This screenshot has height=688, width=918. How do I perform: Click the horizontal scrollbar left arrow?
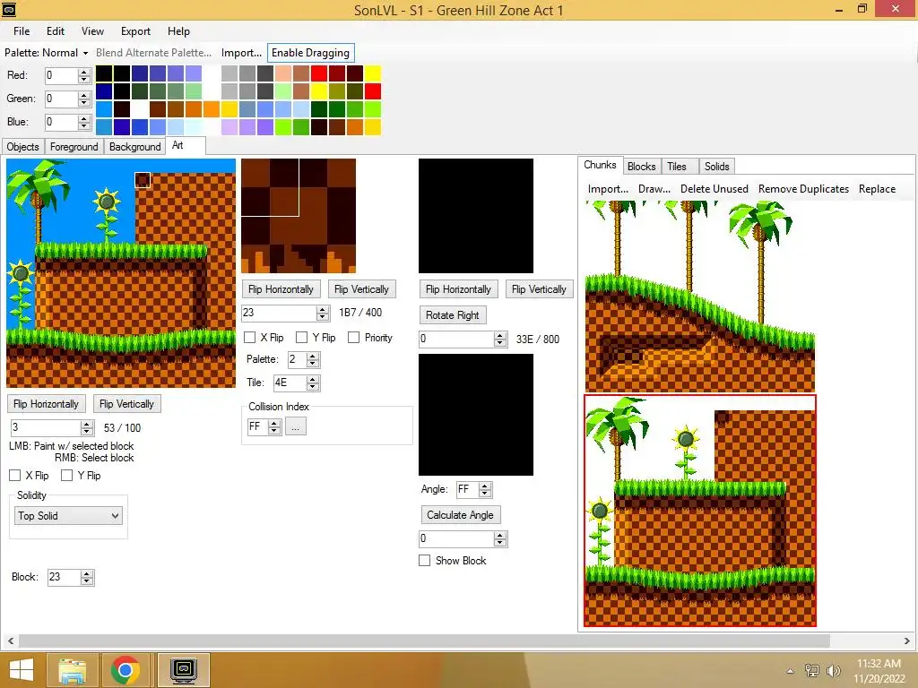pos(11,641)
